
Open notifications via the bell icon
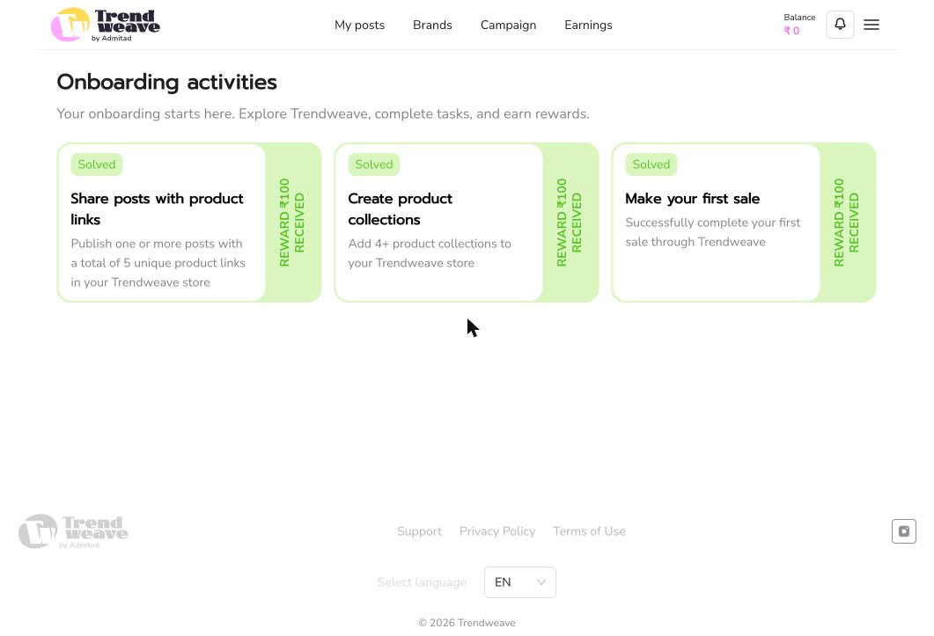click(x=840, y=25)
